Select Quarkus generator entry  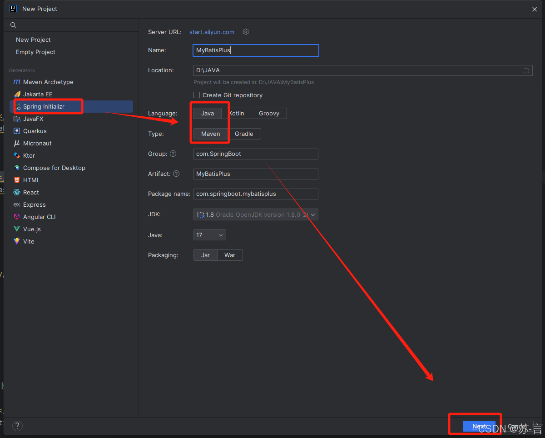(x=35, y=131)
